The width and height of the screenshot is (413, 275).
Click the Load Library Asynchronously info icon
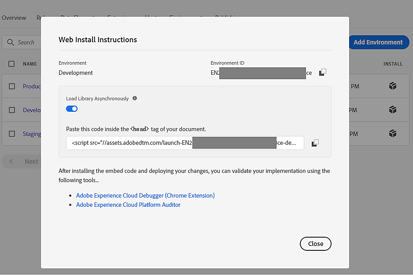pyautogui.click(x=135, y=99)
